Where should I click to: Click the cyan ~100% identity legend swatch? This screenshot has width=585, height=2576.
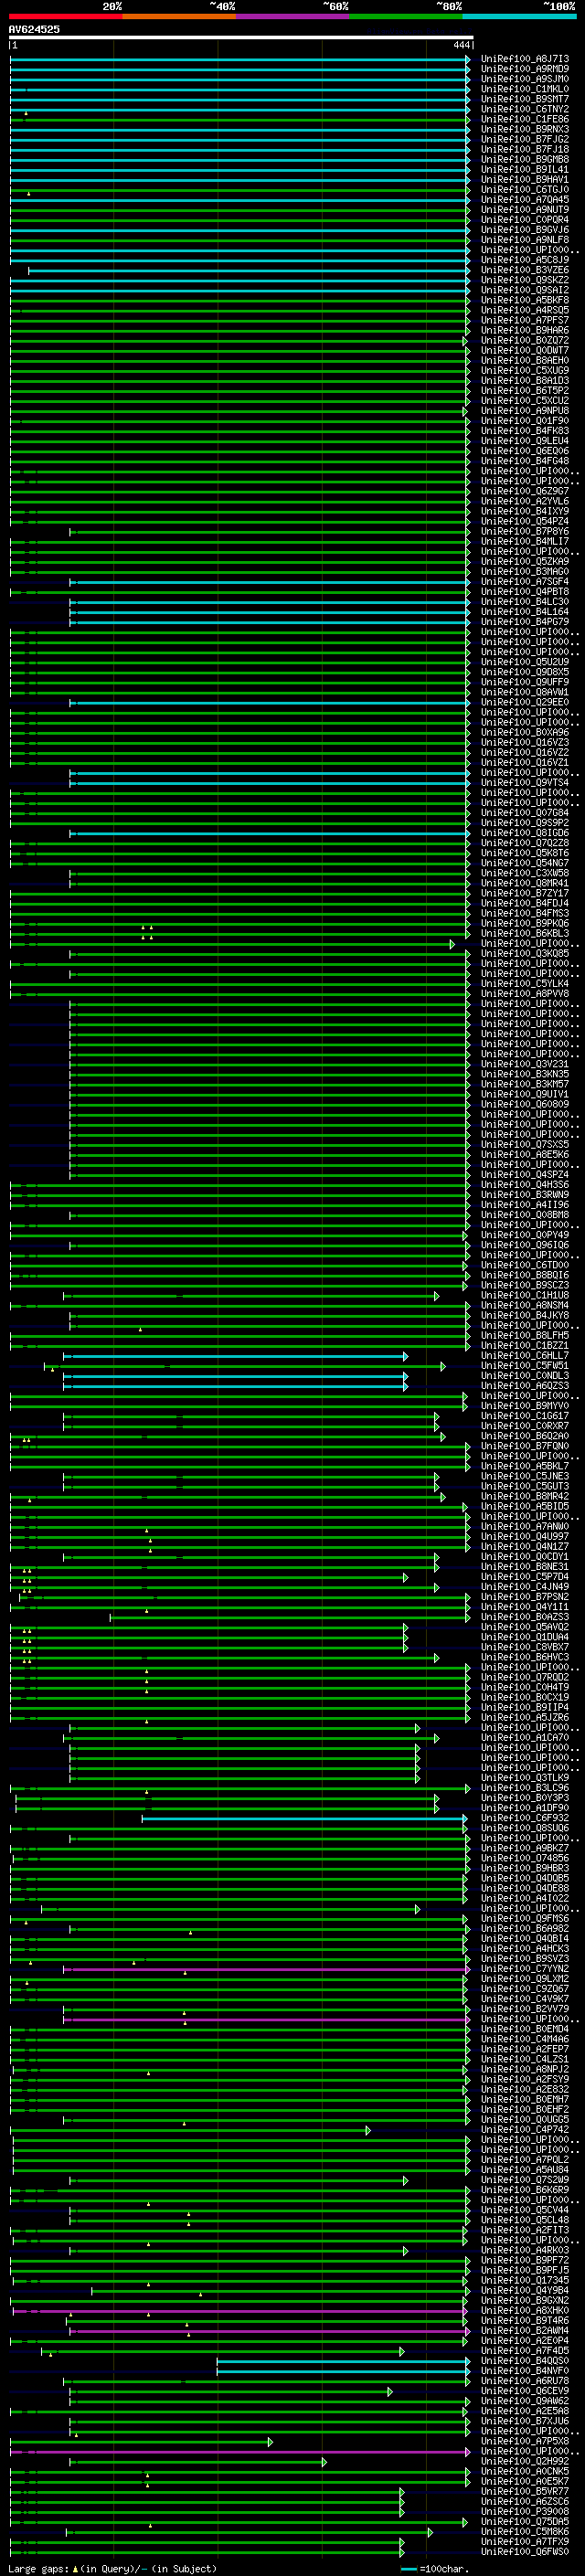pyautogui.click(x=519, y=16)
